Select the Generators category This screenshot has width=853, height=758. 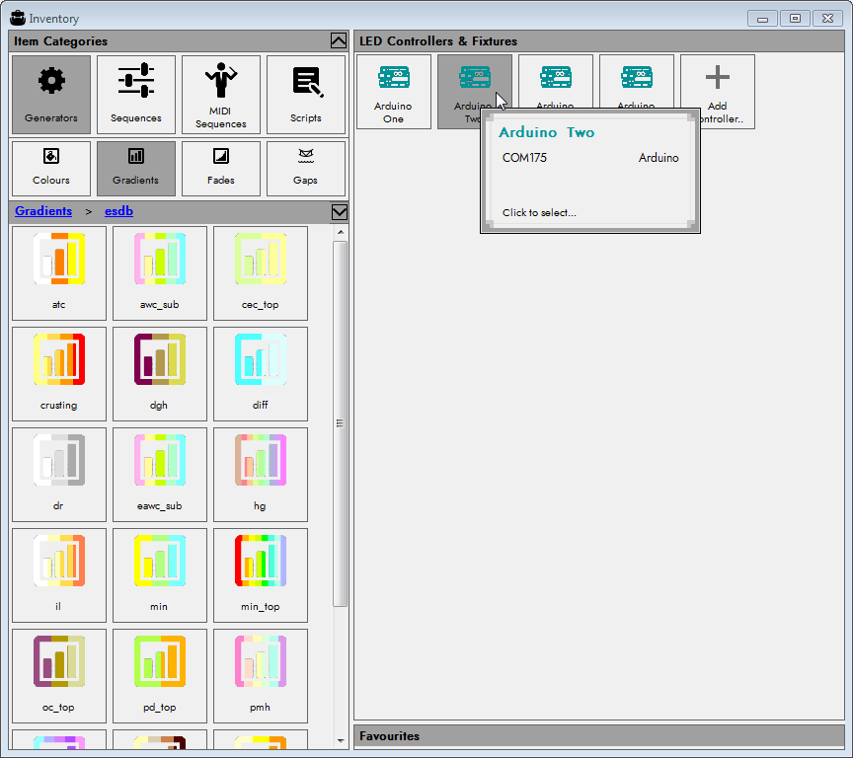pyautogui.click(x=51, y=94)
